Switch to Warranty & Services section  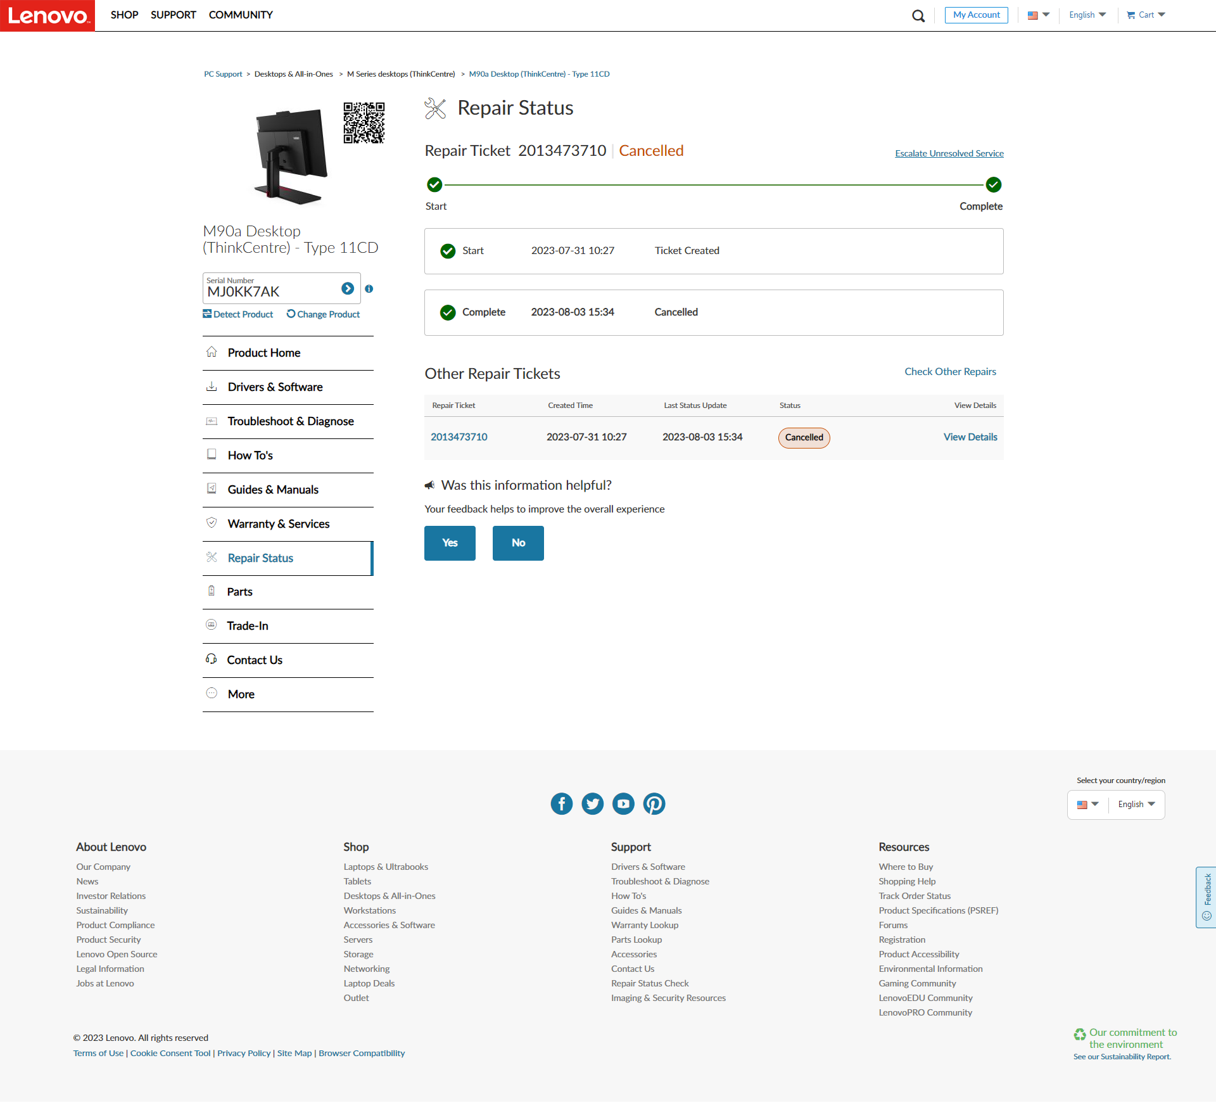coord(278,523)
